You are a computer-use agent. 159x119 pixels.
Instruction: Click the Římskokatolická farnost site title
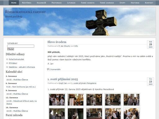25,12
